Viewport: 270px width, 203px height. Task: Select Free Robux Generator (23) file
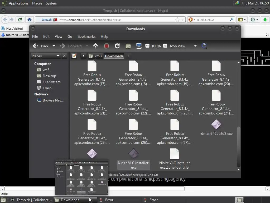tap(175, 103)
